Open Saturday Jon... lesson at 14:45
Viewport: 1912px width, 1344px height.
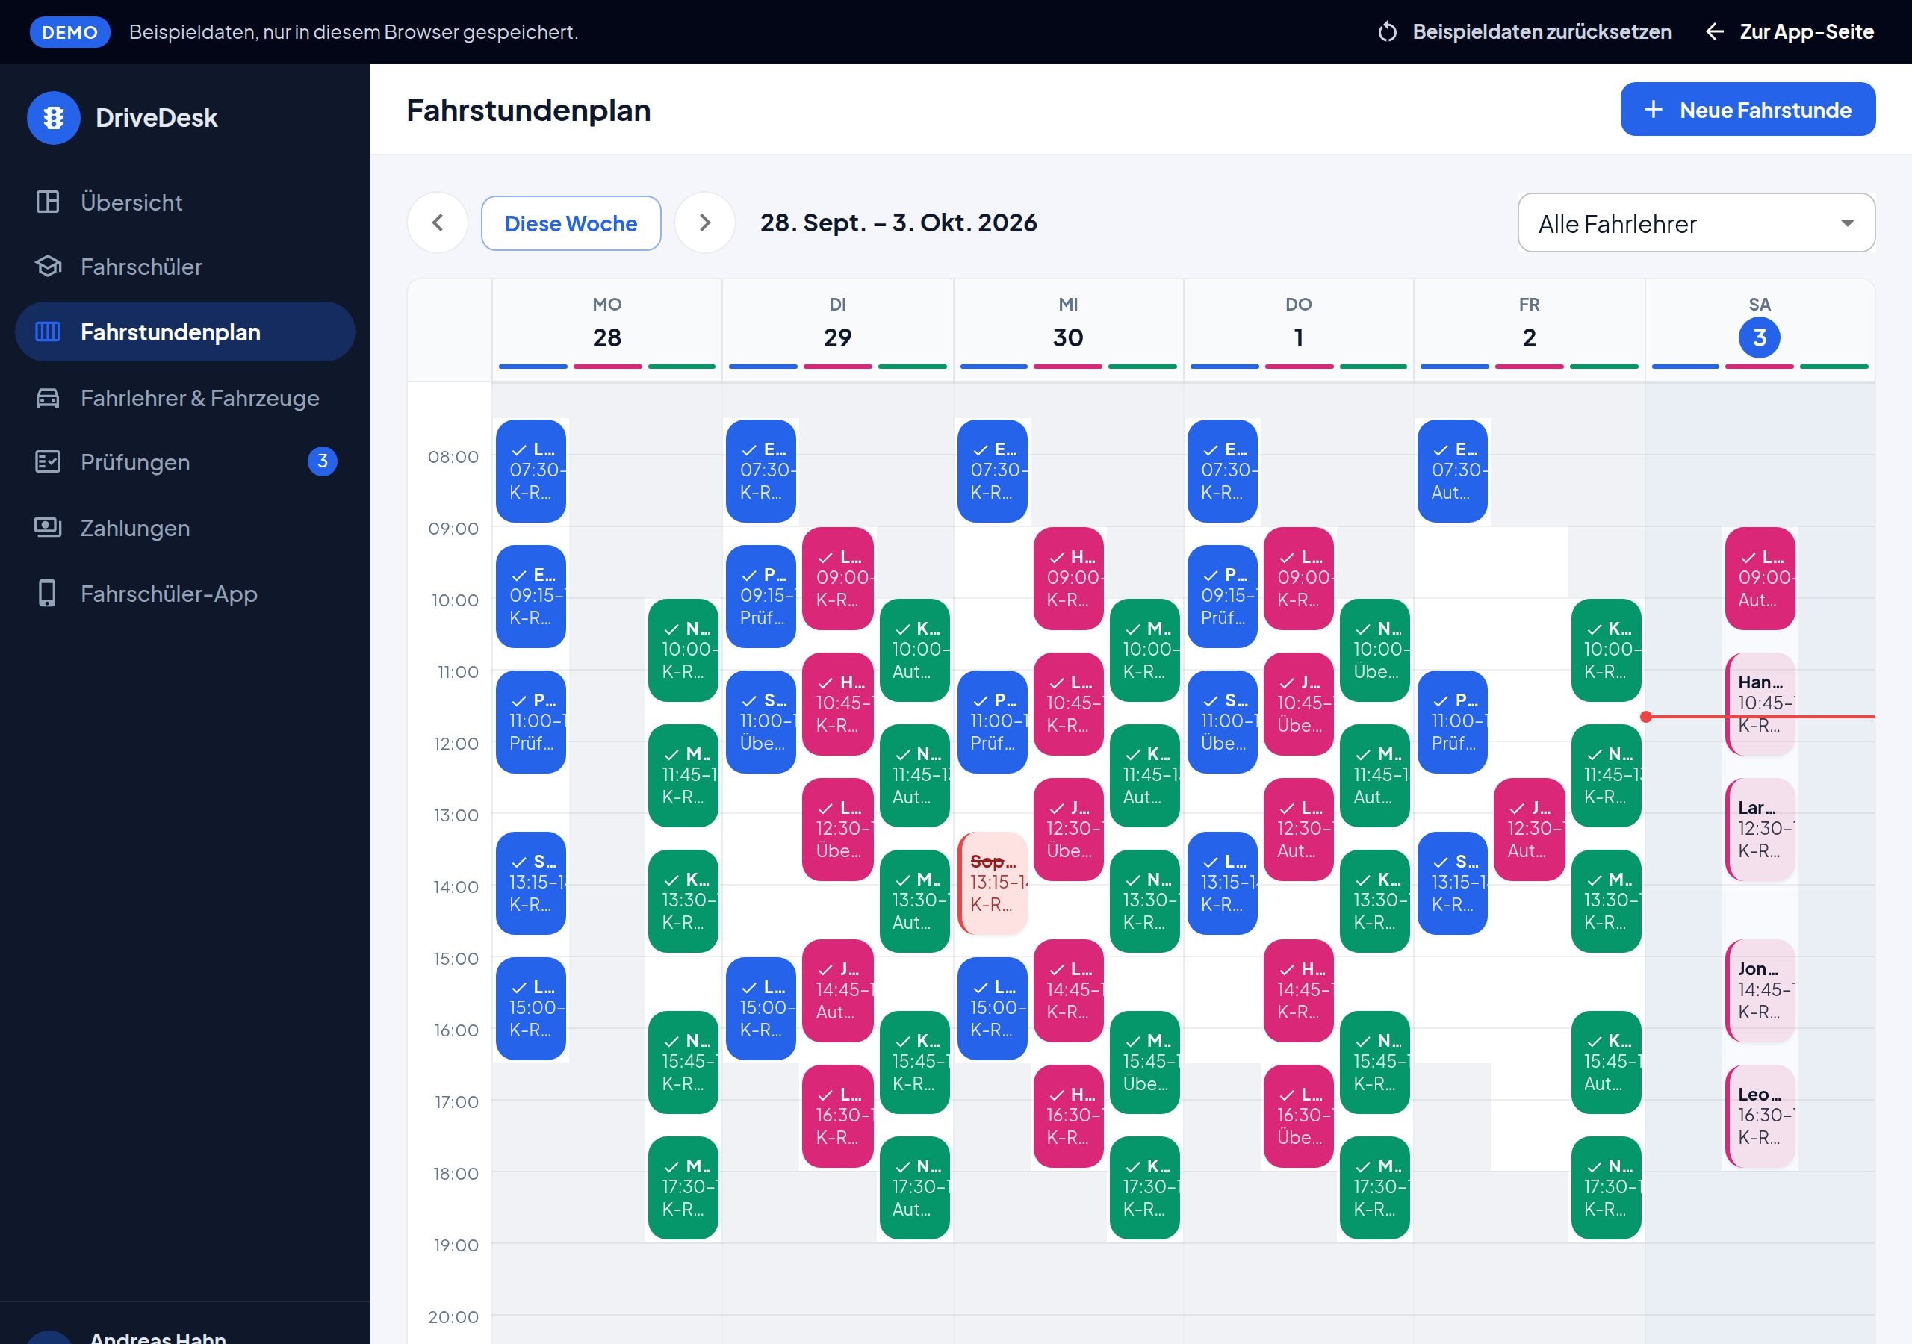point(1760,991)
